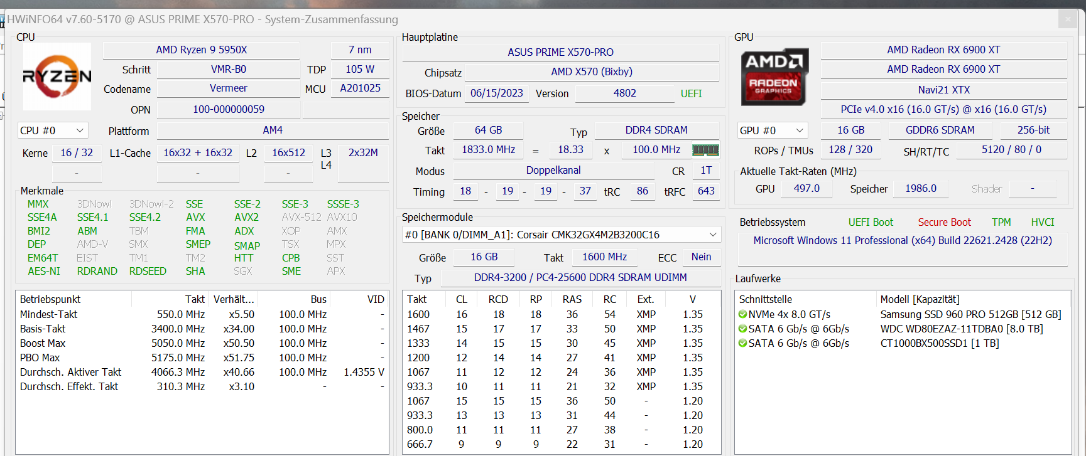Click the AMD X570 (Bixby) chipset field
1086x456 pixels.
[x=592, y=72]
